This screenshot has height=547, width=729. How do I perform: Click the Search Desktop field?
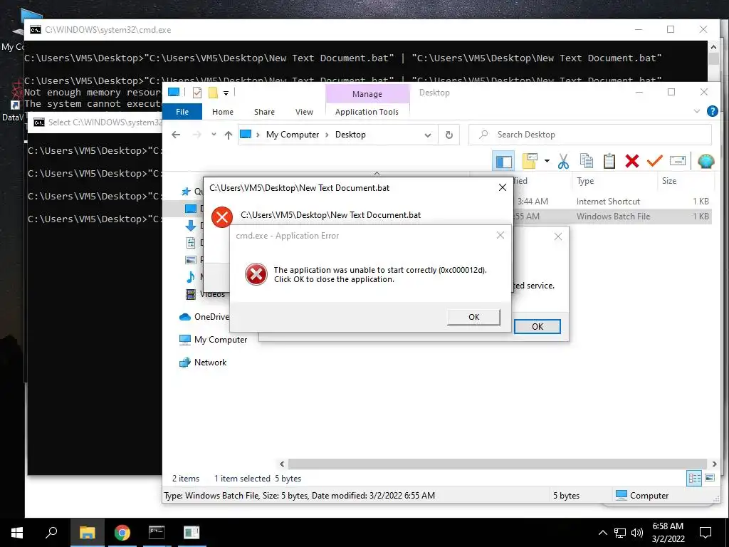(x=589, y=135)
